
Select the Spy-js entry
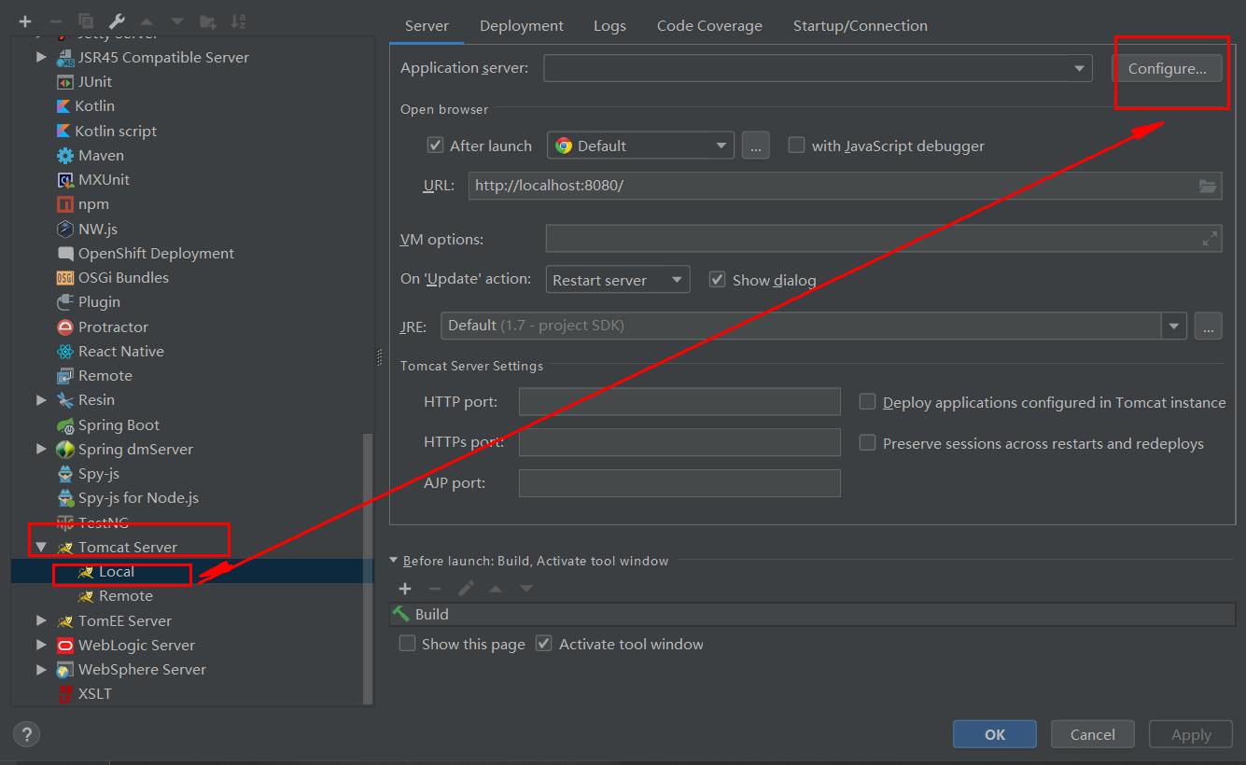(88, 474)
